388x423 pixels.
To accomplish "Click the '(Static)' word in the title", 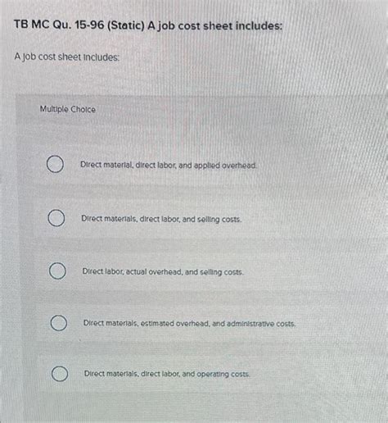I will (126, 25).
